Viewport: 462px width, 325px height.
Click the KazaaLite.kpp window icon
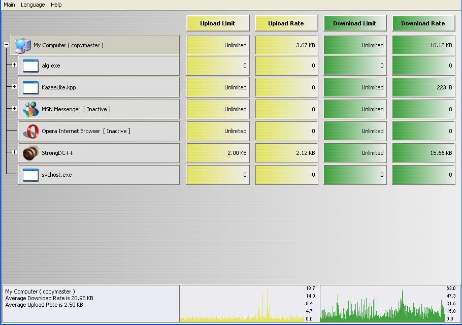pos(30,87)
